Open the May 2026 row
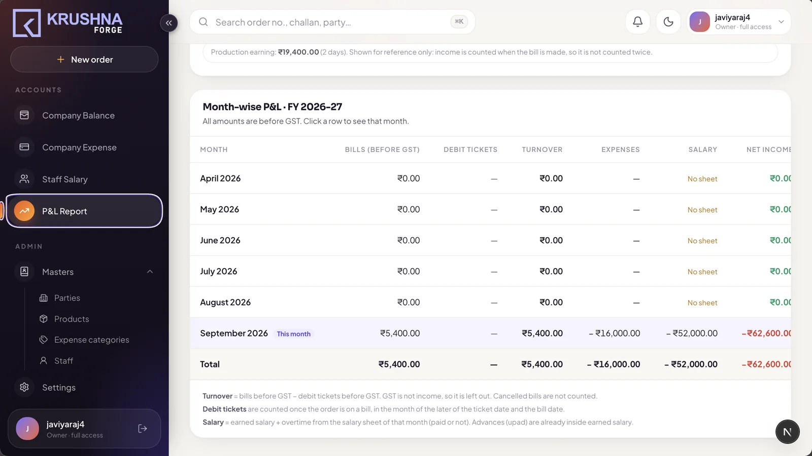Viewport: 812px width, 456px height. pos(490,209)
